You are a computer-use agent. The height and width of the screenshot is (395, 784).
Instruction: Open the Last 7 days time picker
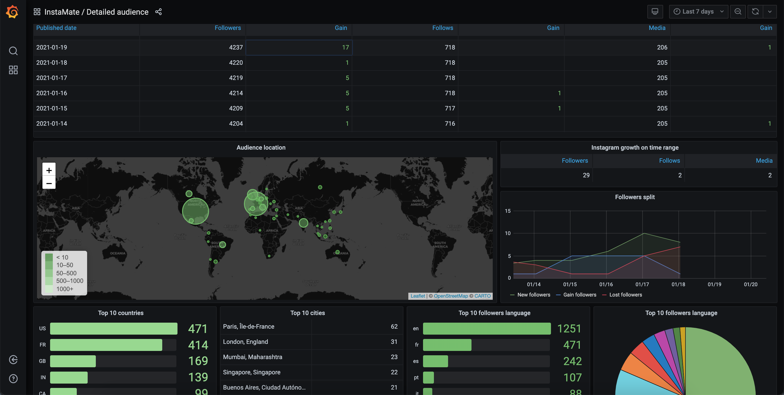(698, 11)
